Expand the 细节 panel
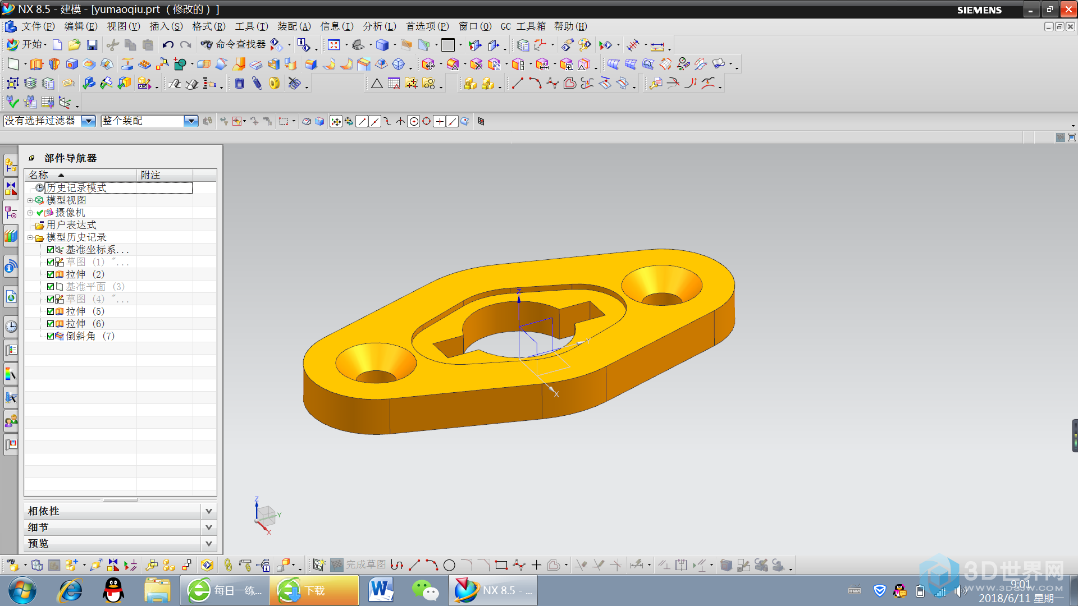Image resolution: width=1078 pixels, height=606 pixels. pyautogui.click(x=208, y=527)
